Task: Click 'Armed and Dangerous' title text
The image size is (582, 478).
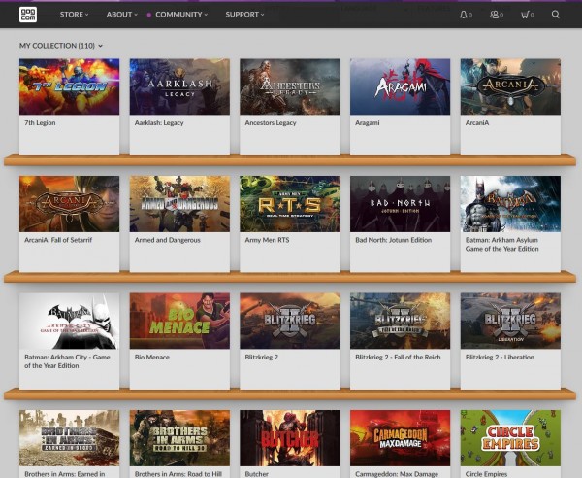Action: [168, 240]
